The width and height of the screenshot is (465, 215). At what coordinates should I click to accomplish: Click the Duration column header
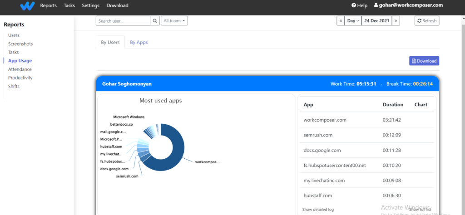393,104
